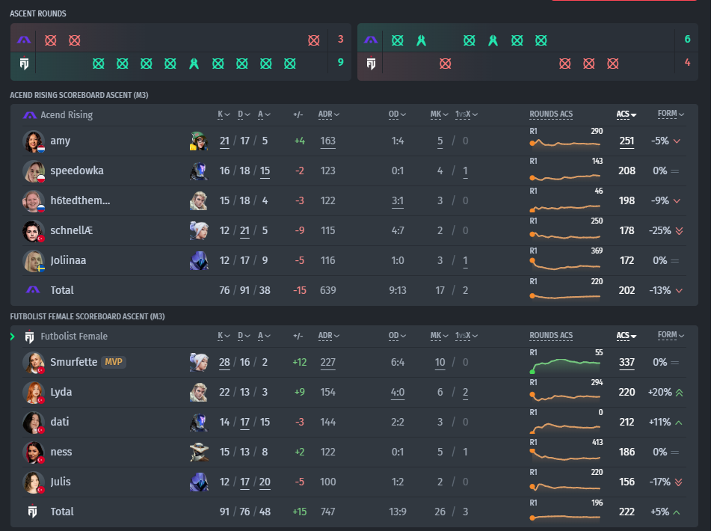Click h6tedthem's agent icon
Image resolution: width=711 pixels, height=531 pixels.
click(x=199, y=201)
